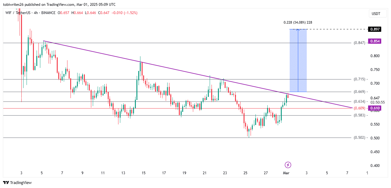The image size is (391, 188).
Task: Click the 0.647 current price label
Action: [375, 98]
